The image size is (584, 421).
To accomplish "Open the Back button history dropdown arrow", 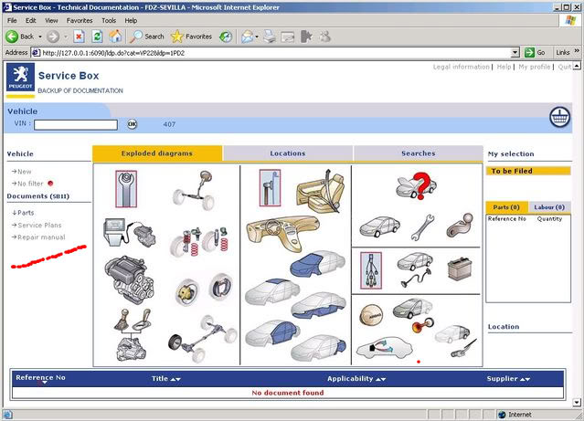I will pyautogui.click(x=40, y=37).
